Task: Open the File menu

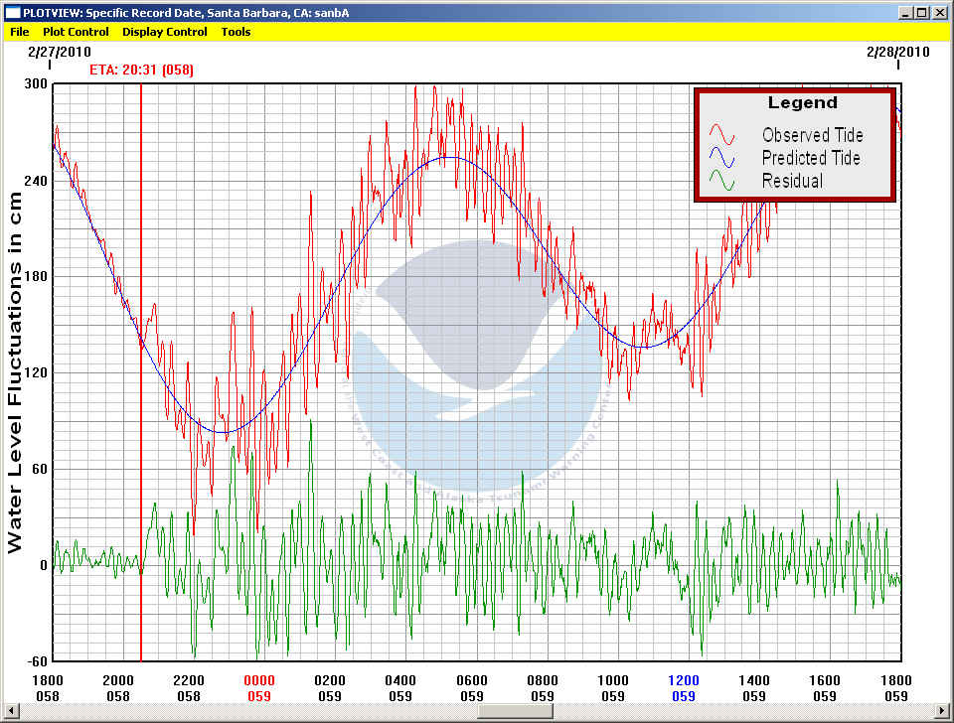Action: pos(20,32)
